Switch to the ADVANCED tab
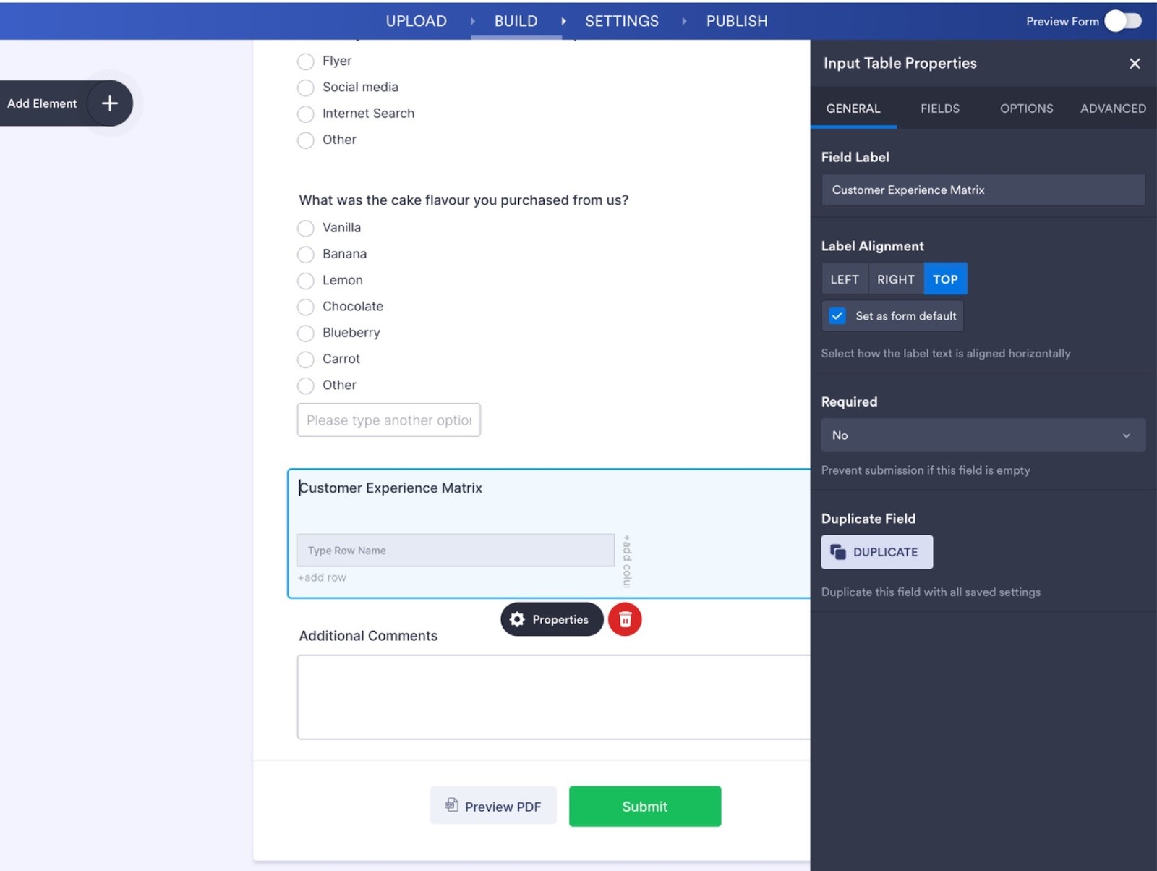Screen dimensions: 1157x871 pos(1112,109)
